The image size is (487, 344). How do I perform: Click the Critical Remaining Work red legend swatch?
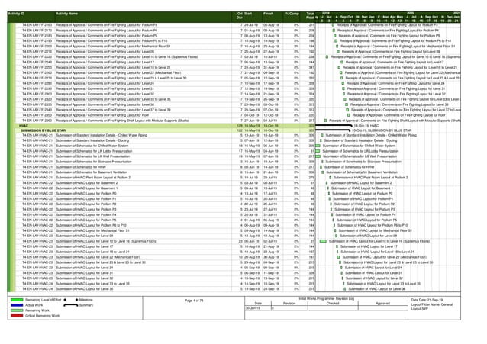(x=17, y=316)
